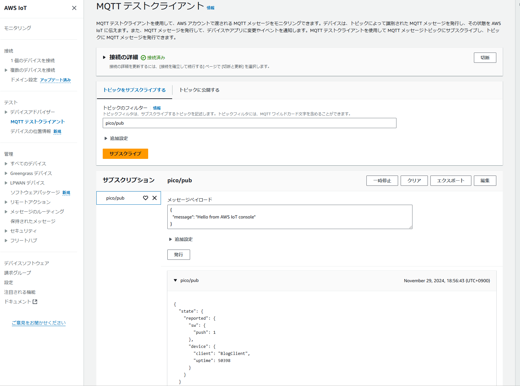Click the 一時停止 pause button
520x386 pixels.
coord(382,181)
